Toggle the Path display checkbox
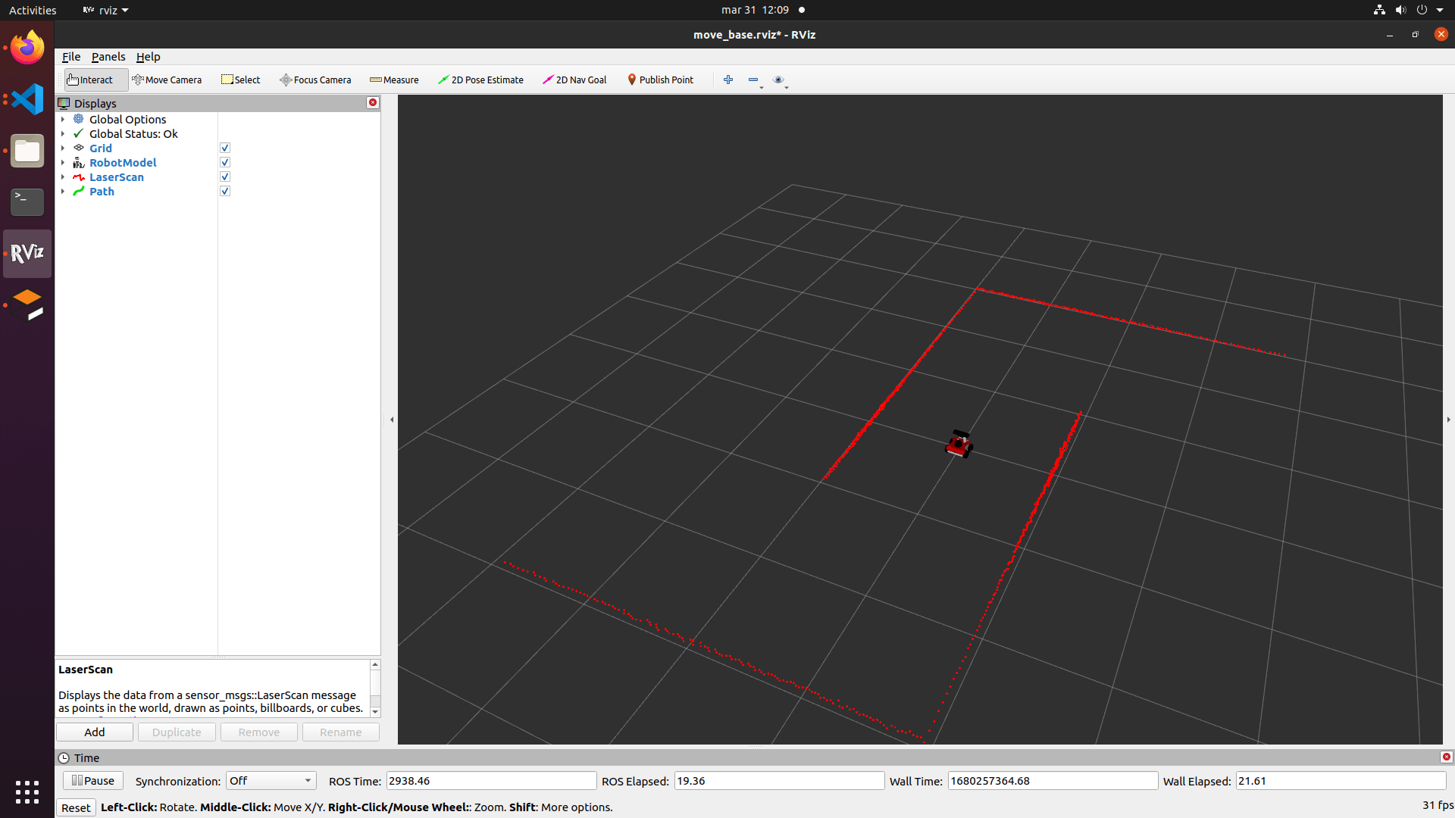Image resolution: width=1455 pixels, height=818 pixels. (225, 191)
